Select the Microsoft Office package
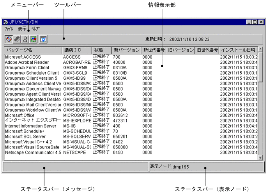267x194 pixels. point(131,115)
